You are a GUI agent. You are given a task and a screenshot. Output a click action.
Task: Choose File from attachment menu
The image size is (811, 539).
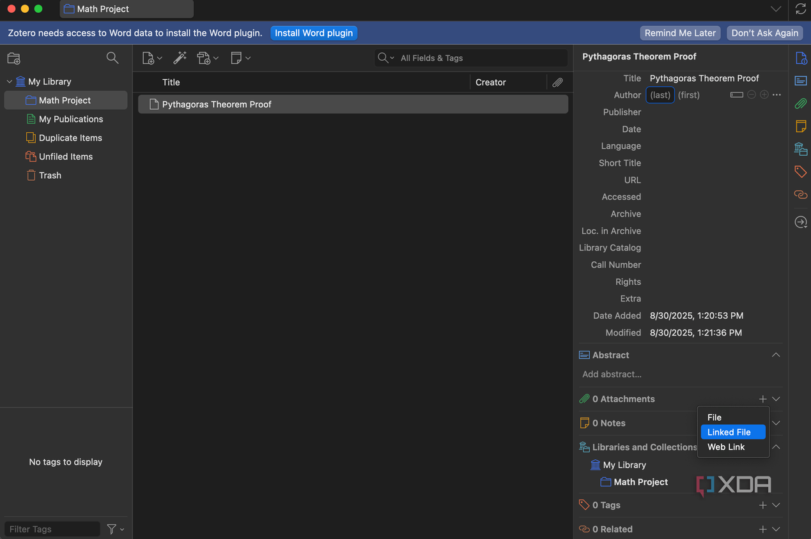click(x=733, y=418)
